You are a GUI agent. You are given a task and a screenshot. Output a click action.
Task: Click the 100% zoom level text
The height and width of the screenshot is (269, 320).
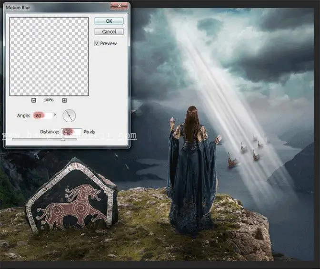(x=49, y=100)
